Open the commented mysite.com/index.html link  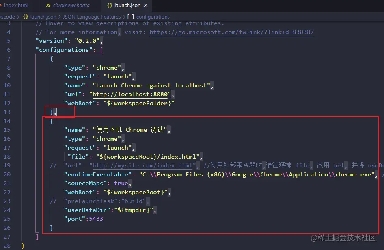142,165
